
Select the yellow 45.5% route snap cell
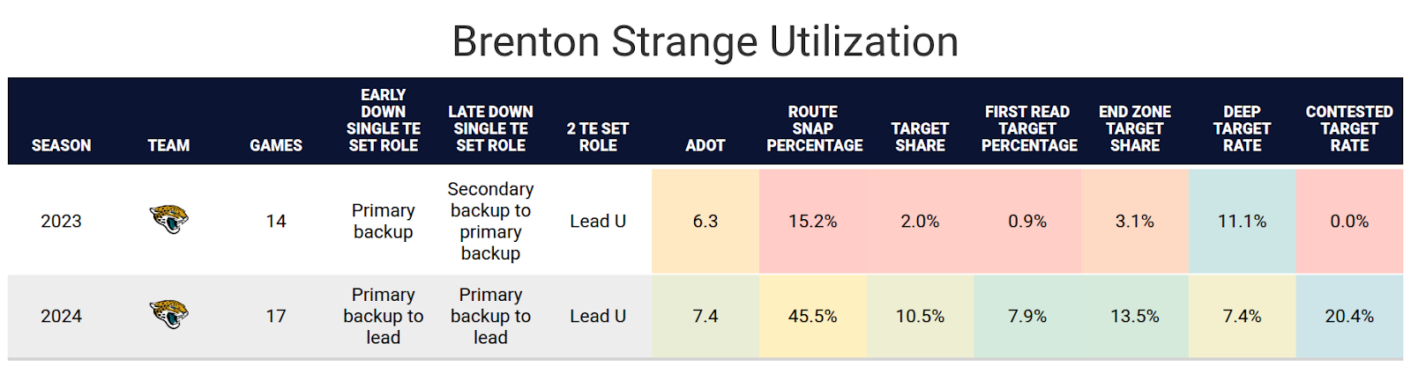coord(813,316)
